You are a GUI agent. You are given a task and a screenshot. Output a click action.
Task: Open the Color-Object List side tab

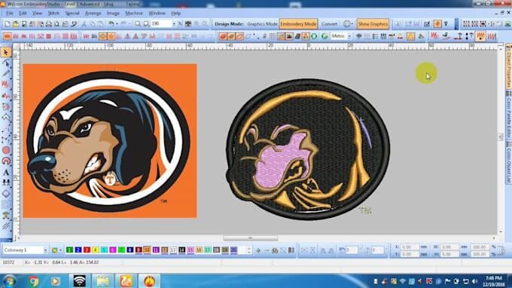point(509,162)
